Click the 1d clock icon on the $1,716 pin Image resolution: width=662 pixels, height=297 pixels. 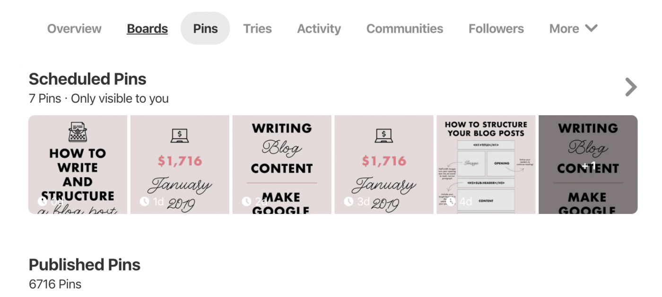pyautogui.click(x=144, y=201)
